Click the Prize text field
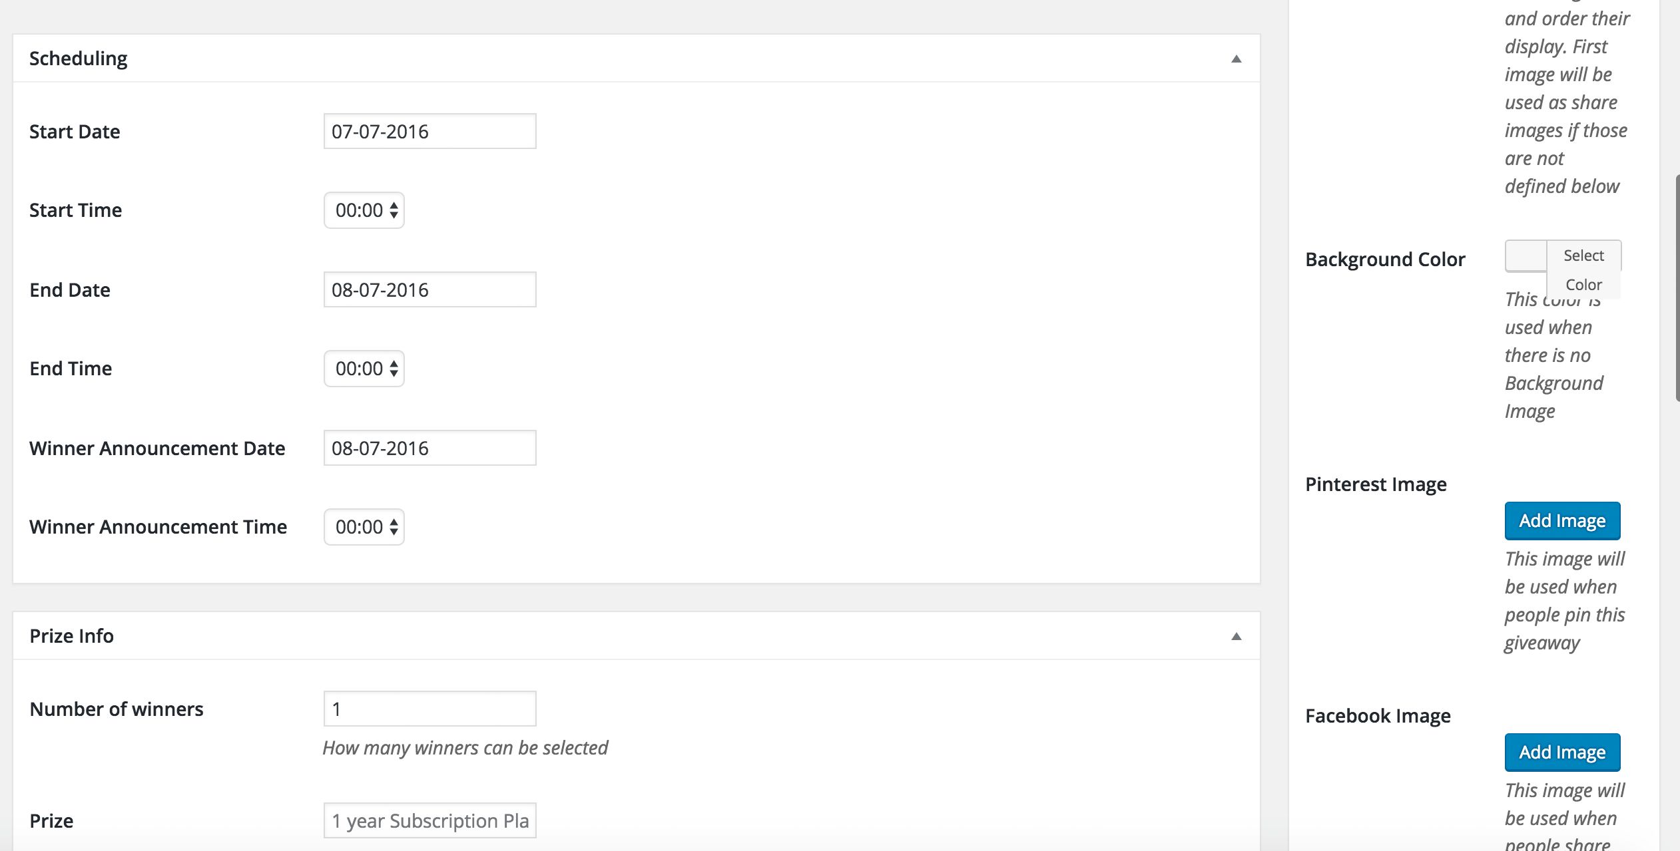Image resolution: width=1680 pixels, height=851 pixels. (x=429, y=820)
